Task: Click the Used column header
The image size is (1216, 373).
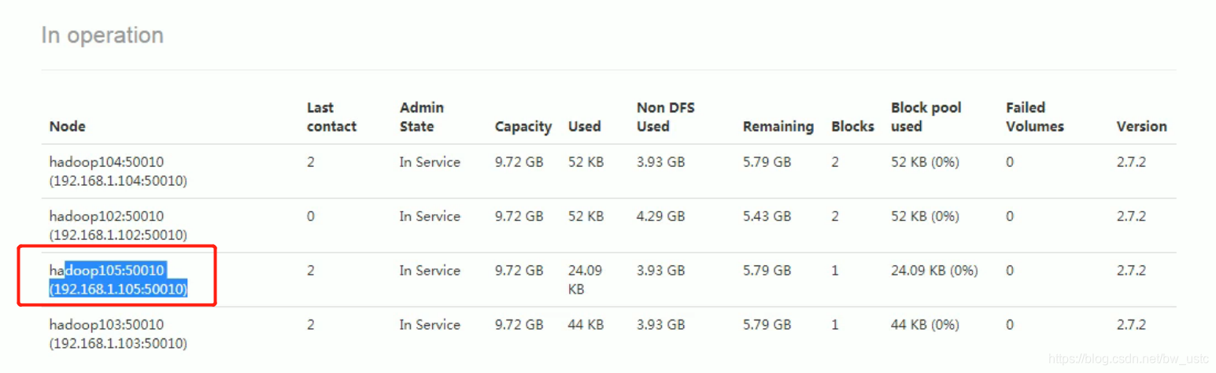Action: [x=584, y=126]
